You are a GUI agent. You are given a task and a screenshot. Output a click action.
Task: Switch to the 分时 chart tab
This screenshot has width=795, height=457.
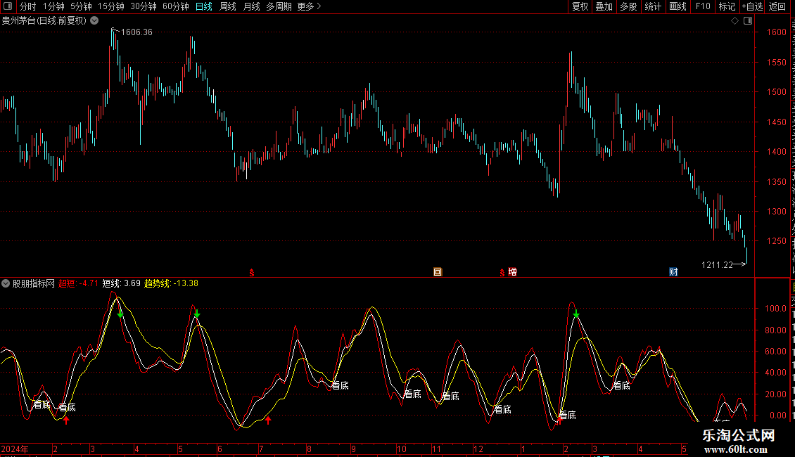point(28,6)
